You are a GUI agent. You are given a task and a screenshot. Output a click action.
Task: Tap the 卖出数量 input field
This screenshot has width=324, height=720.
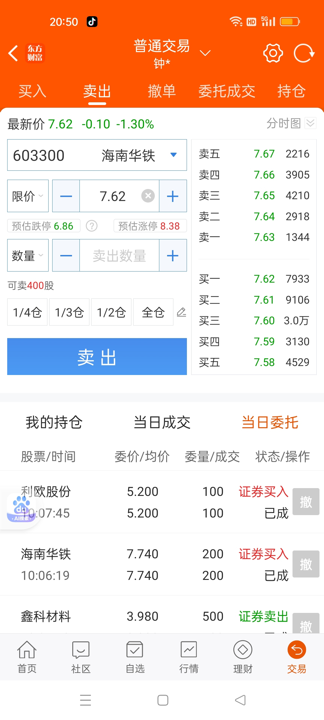119,255
